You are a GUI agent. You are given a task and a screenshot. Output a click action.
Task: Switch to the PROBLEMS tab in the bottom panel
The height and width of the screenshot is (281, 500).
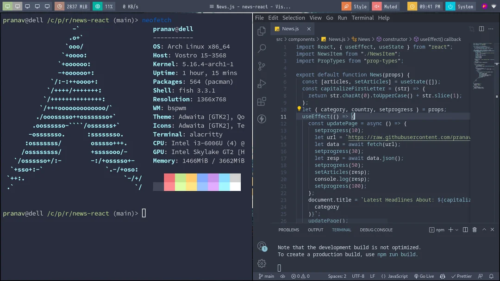coord(288,230)
